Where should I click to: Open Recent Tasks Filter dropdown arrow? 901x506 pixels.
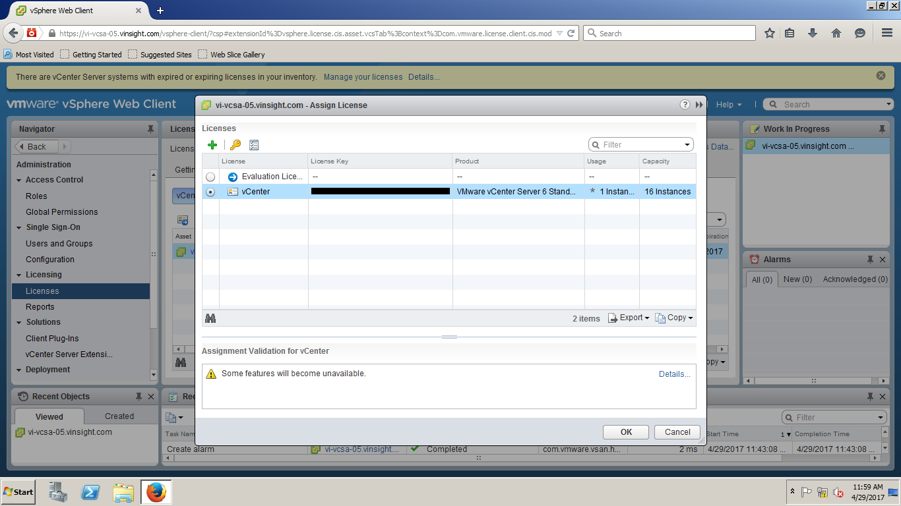(881, 417)
